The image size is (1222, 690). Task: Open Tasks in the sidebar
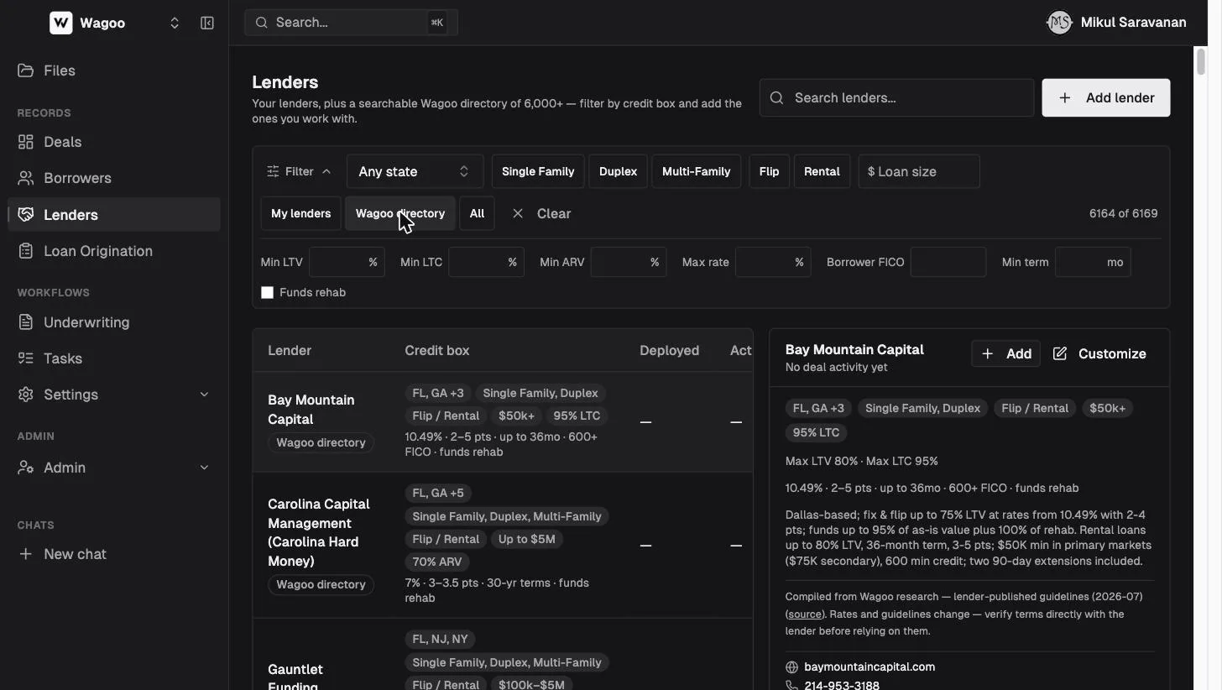pos(114,358)
